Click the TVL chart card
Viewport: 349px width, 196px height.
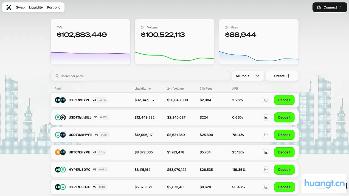coord(90,42)
